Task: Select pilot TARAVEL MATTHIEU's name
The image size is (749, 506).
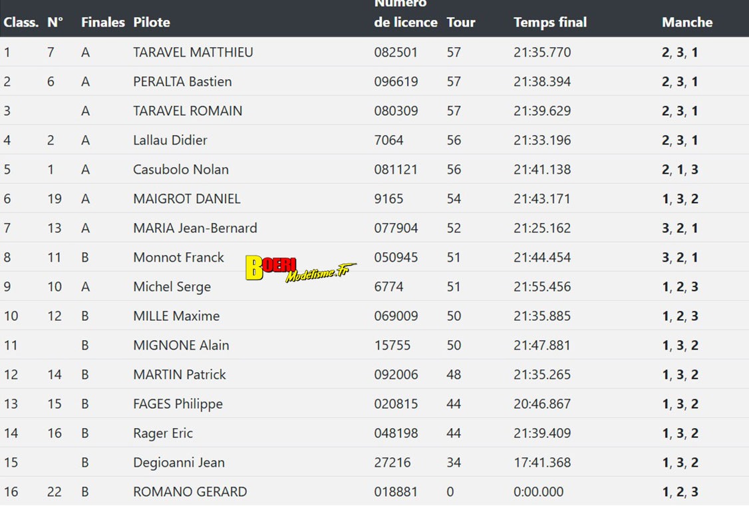Action: coord(193,52)
